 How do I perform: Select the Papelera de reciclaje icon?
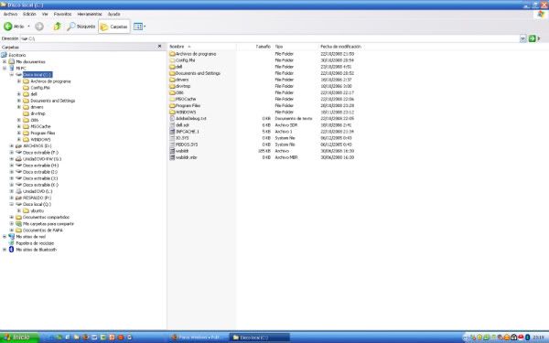tap(11, 243)
